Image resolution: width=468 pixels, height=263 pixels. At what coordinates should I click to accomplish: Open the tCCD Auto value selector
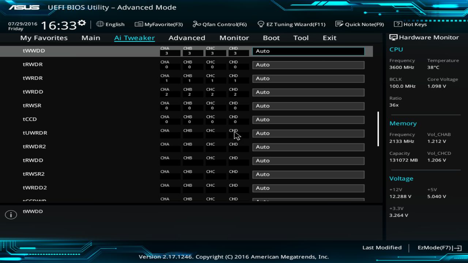click(308, 119)
